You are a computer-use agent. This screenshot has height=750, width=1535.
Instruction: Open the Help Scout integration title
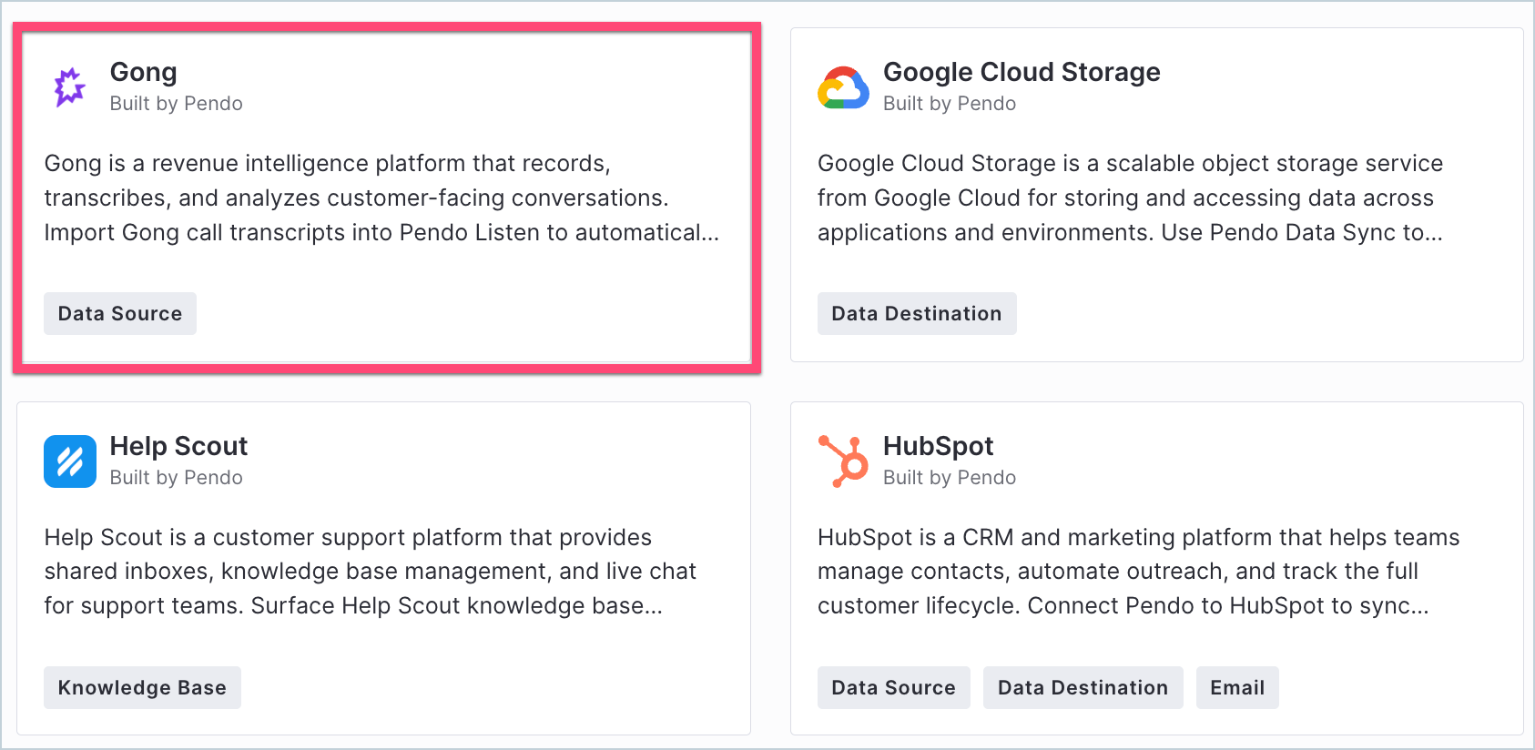point(178,446)
